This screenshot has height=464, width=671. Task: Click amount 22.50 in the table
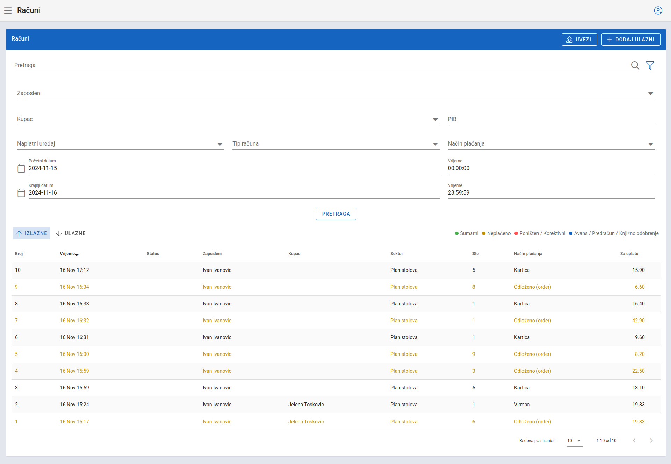click(x=638, y=371)
